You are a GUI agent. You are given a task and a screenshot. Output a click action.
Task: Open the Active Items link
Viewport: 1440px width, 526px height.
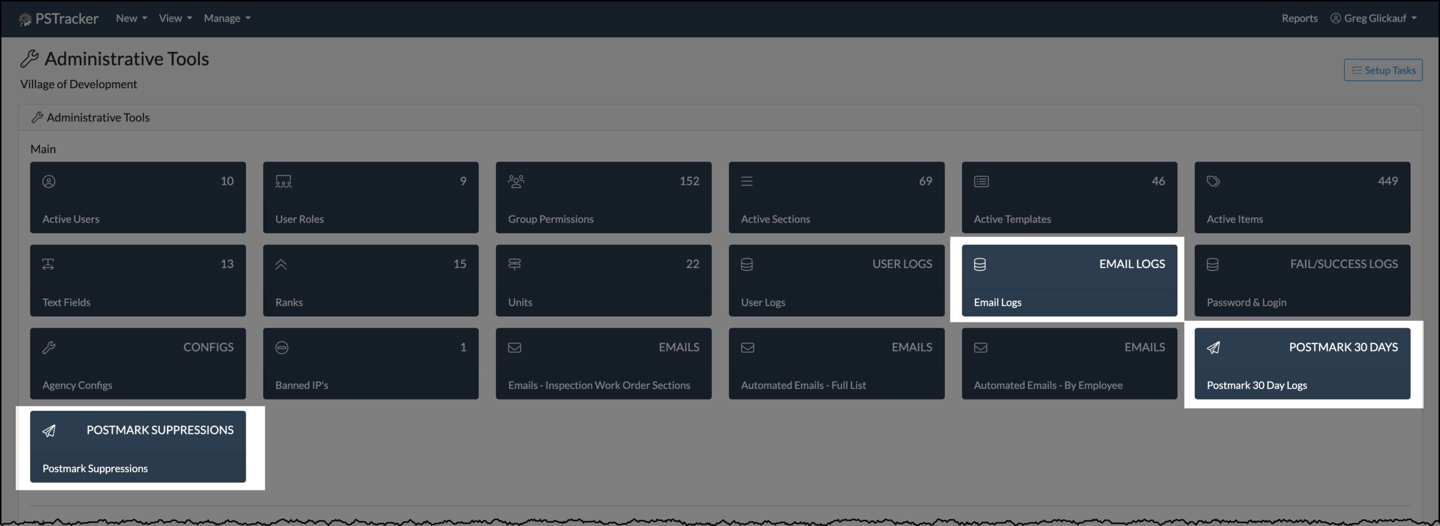(x=1235, y=219)
